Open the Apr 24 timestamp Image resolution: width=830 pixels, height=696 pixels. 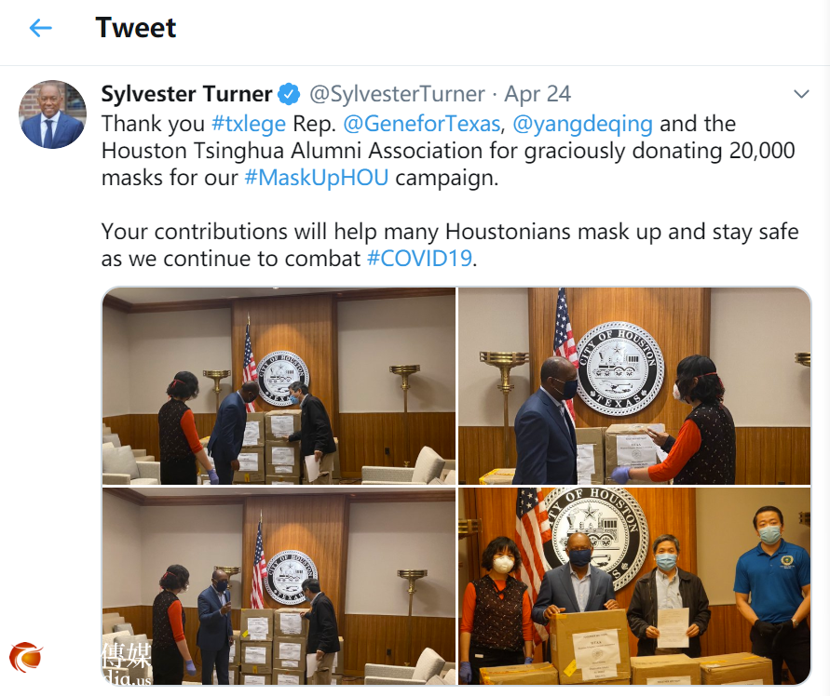point(537,94)
